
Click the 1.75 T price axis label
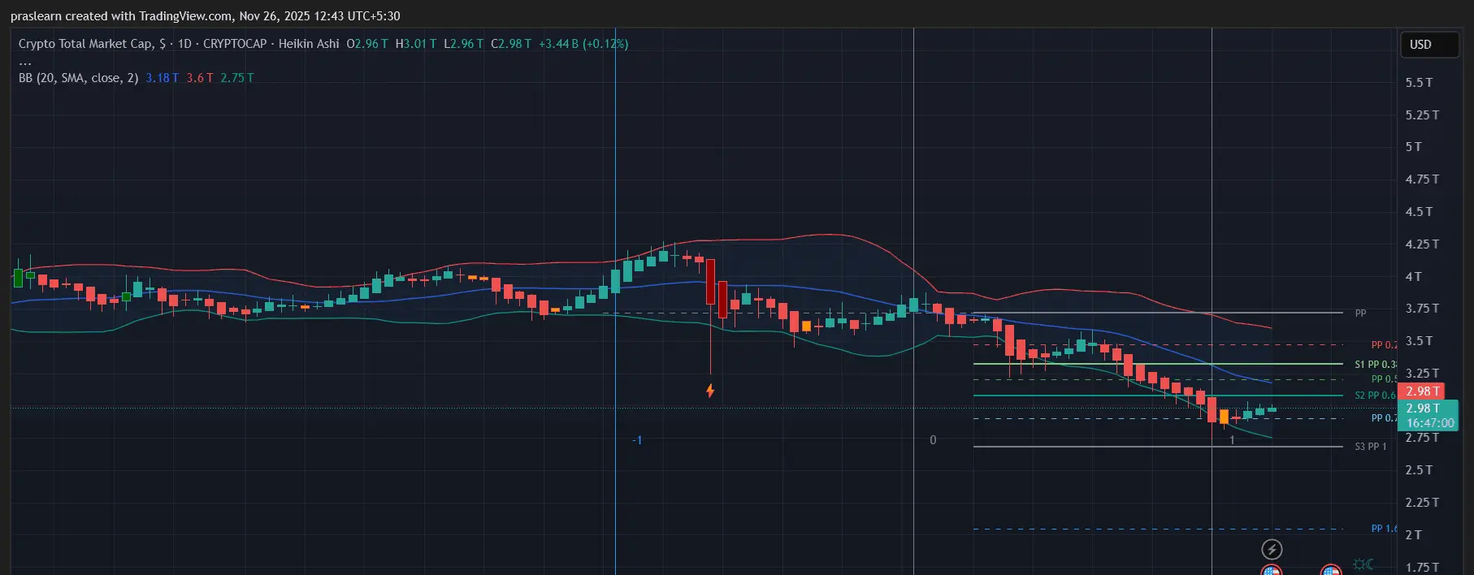(1422, 568)
